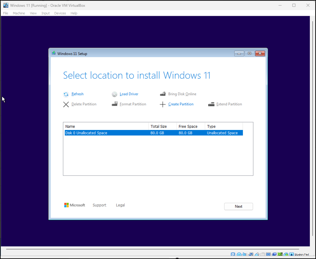Click the audio status bar icon

tap(245, 254)
